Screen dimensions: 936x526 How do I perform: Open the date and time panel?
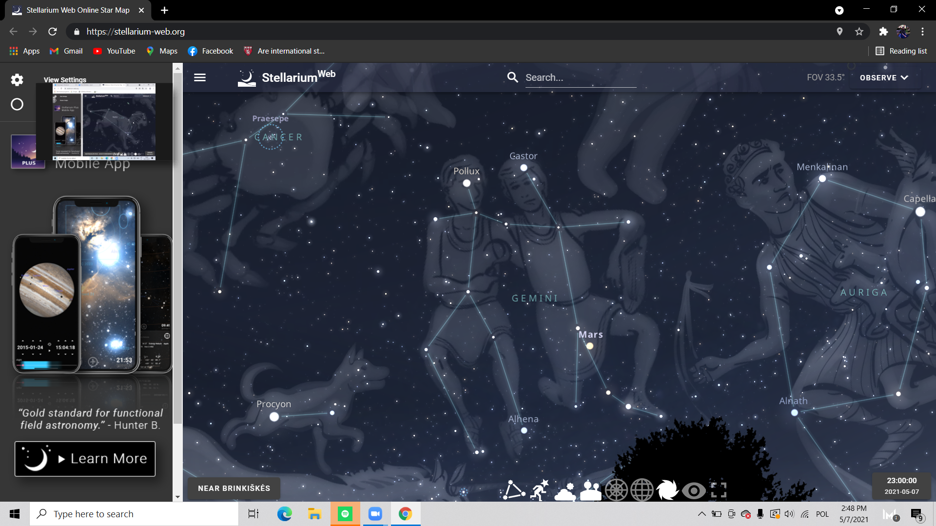pos(901,486)
